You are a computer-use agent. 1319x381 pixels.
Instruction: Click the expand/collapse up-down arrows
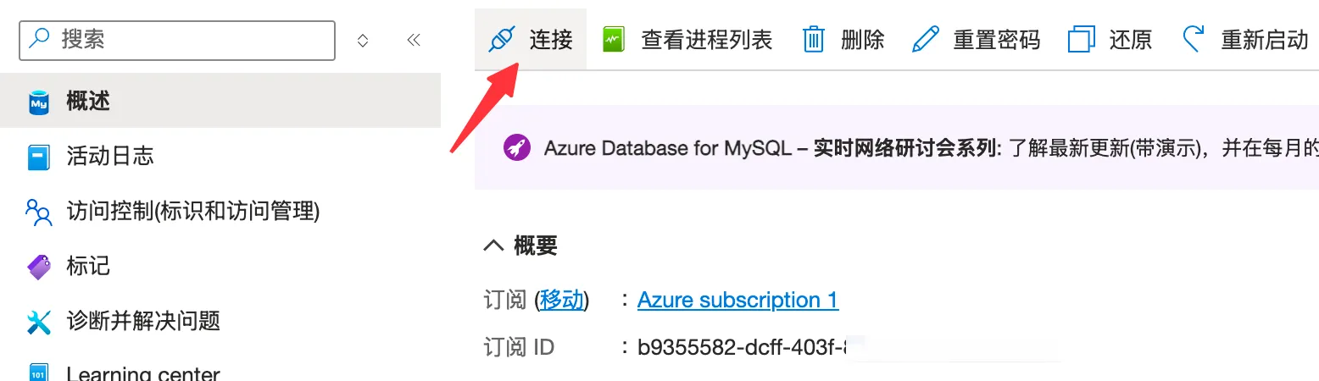pyautogui.click(x=363, y=40)
